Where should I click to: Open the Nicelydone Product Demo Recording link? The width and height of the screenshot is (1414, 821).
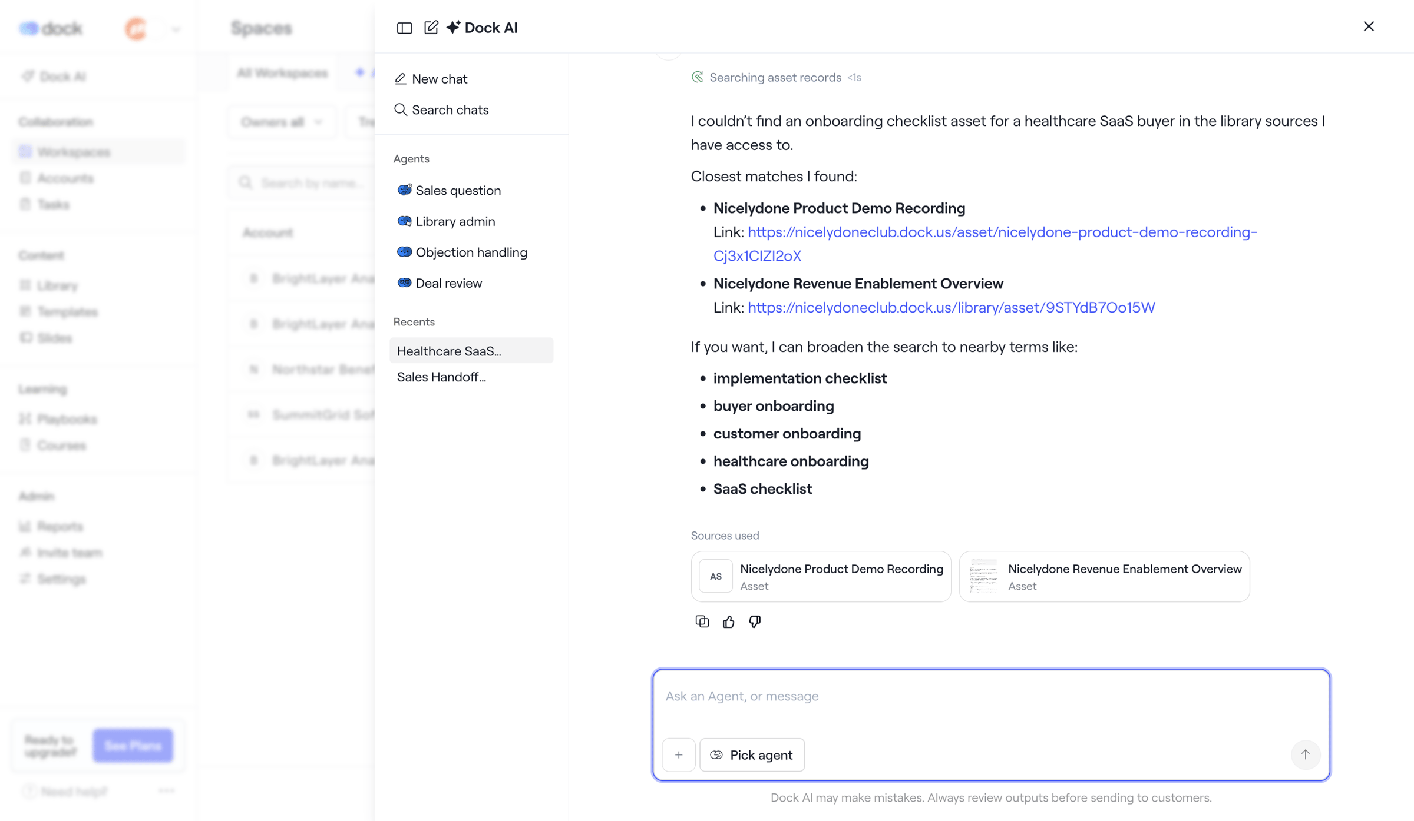[985, 244]
